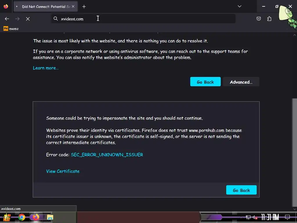This screenshot has width=297, height=223.
Task: Follow the Learn more link
Action: coord(46,68)
